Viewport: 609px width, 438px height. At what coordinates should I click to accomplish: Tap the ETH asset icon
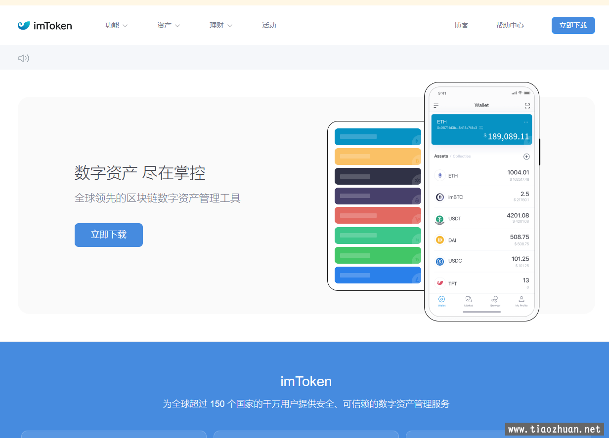coord(440,175)
